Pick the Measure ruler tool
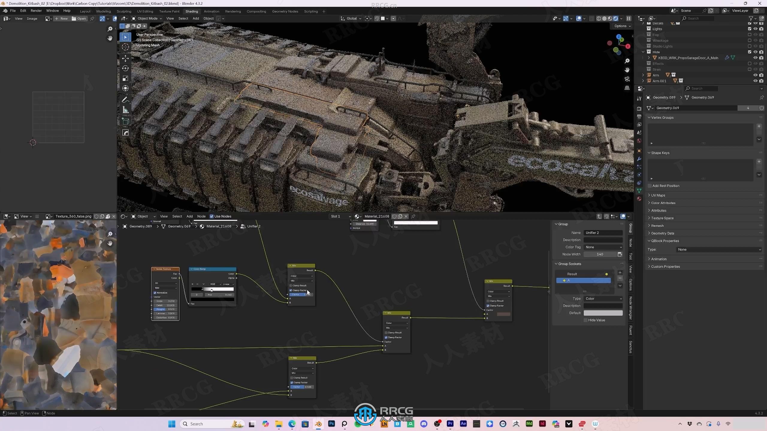Screen dimensions: 767x431 coord(125,110)
